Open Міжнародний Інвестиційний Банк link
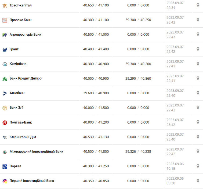203x189 pixels. click(x=37, y=151)
